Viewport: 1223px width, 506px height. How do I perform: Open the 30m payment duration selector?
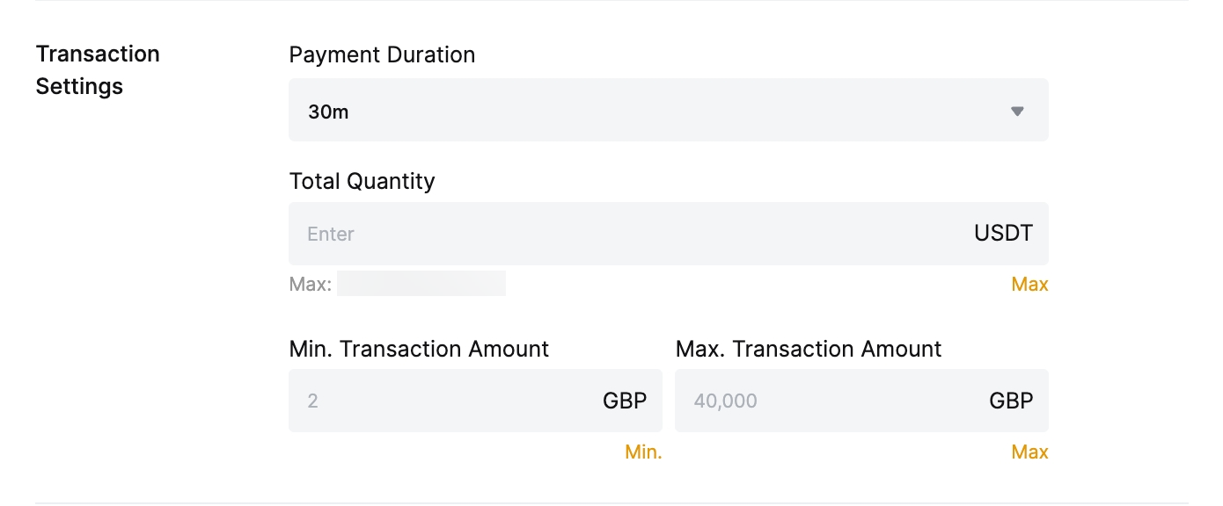click(x=651, y=111)
